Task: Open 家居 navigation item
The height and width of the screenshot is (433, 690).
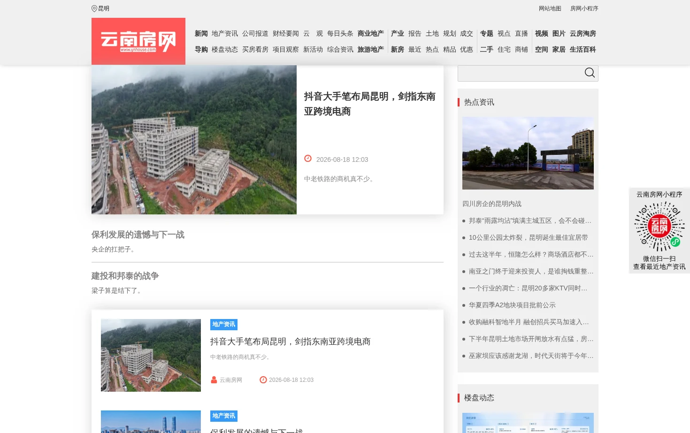Action: pos(559,50)
